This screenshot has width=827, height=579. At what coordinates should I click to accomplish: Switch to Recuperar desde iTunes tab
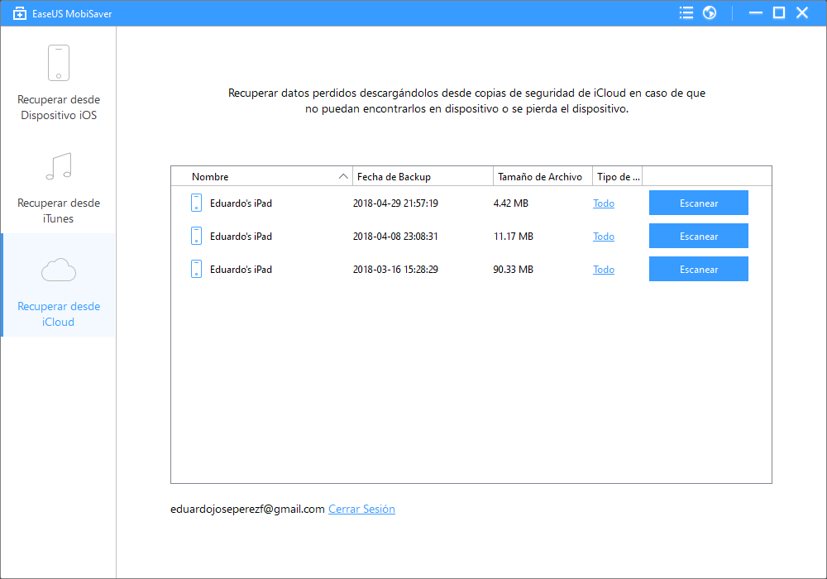point(58,211)
